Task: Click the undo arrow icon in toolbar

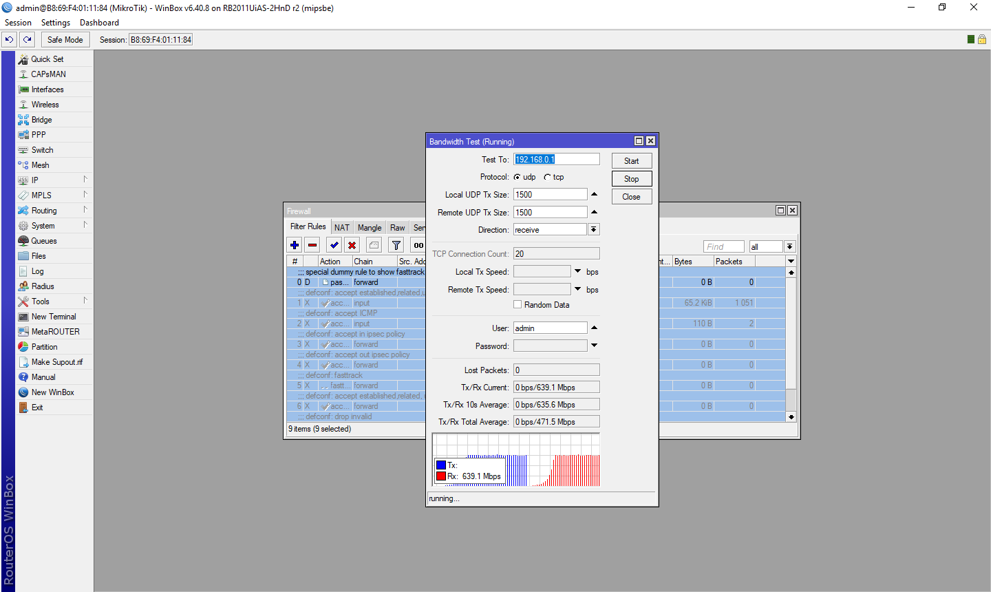Action: pyautogui.click(x=10, y=39)
